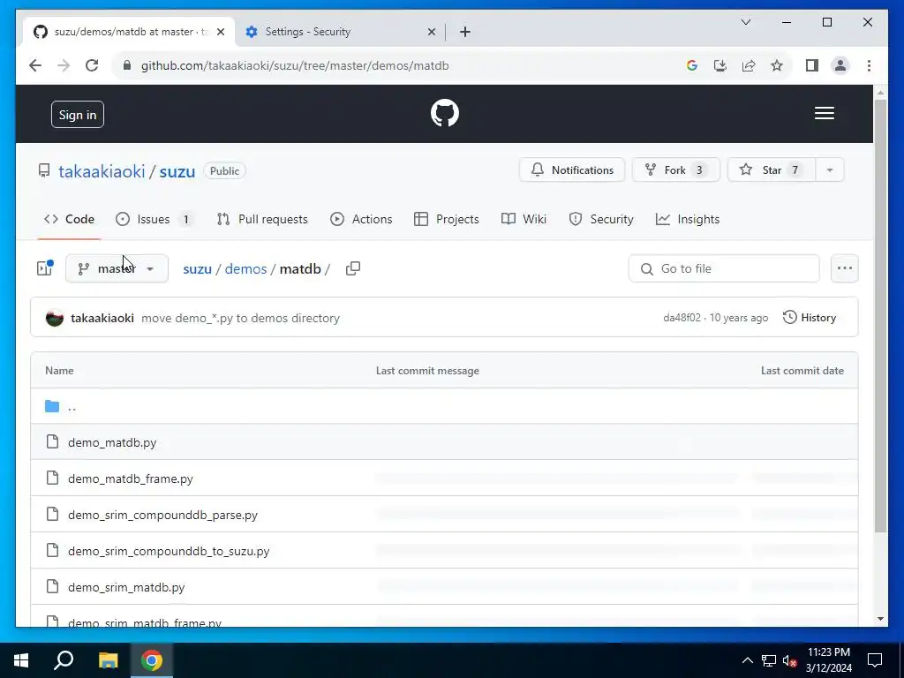Open commit message 'move demo_*.py to demos directory'
The image size is (904, 678).
click(240, 318)
